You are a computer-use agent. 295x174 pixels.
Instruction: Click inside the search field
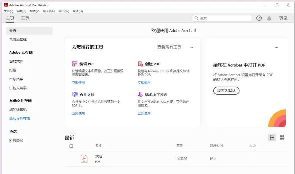tap(222, 18)
